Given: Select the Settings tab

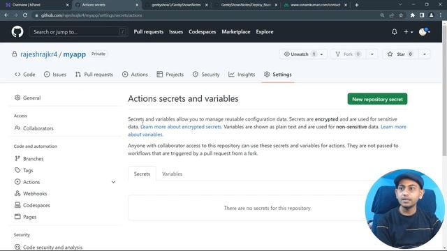Looking at the screenshot, I should tap(278, 75).
